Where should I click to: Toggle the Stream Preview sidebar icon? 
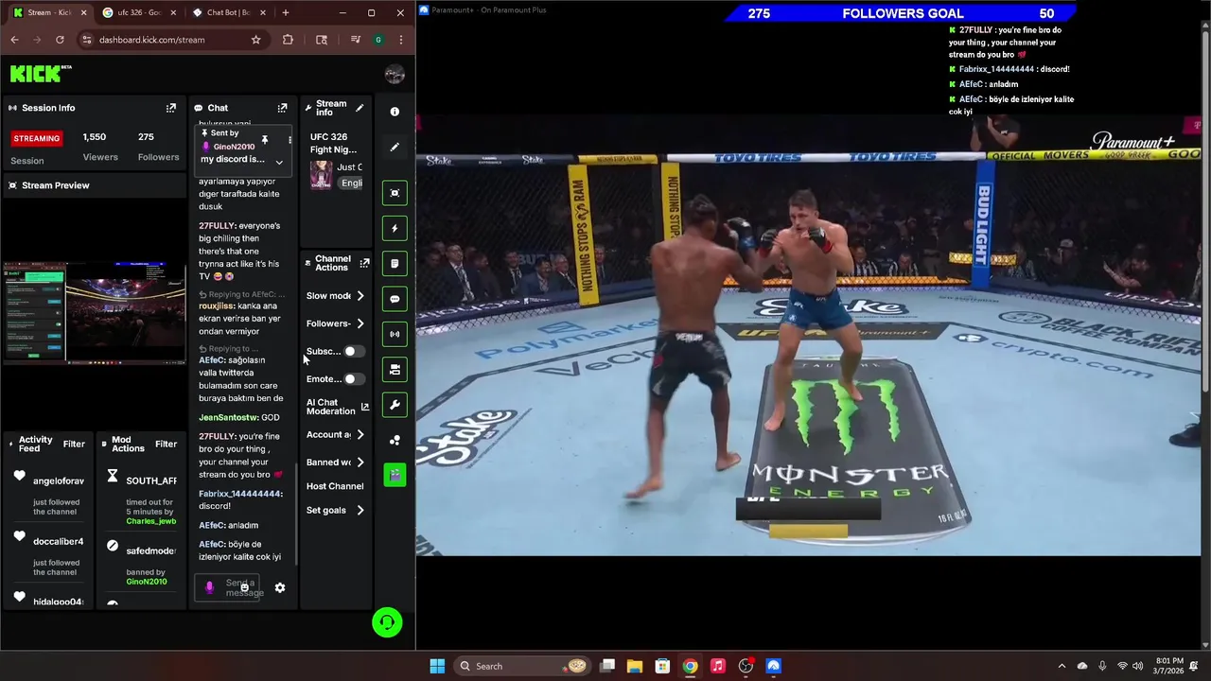(395, 193)
